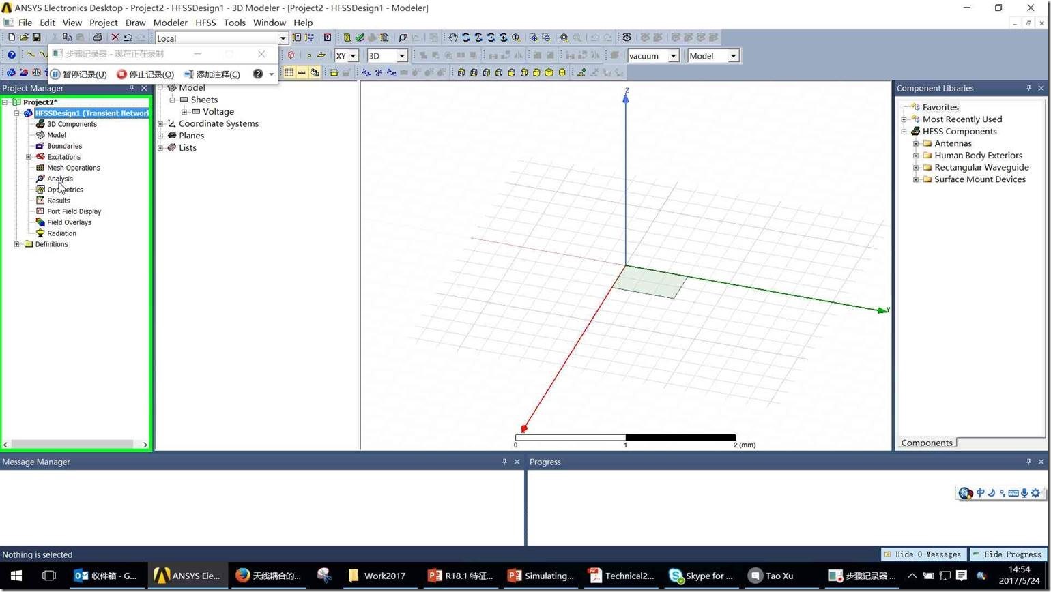Image resolution: width=1051 pixels, height=592 pixels.
Task: Open the Model selection dropdown
Action: pyautogui.click(x=734, y=56)
